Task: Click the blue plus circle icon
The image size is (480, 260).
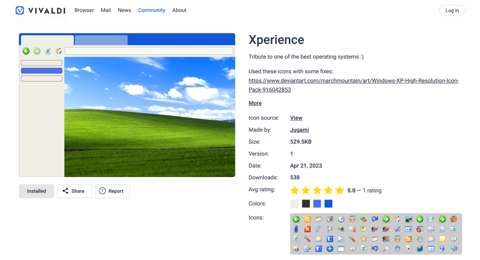Action: [330, 249]
